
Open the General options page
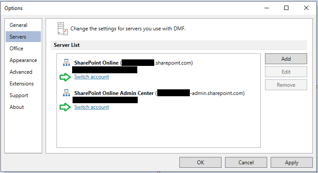coord(23,25)
